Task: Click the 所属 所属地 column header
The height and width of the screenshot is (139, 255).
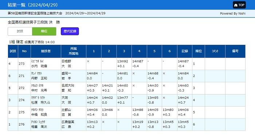Action: pos(74,51)
